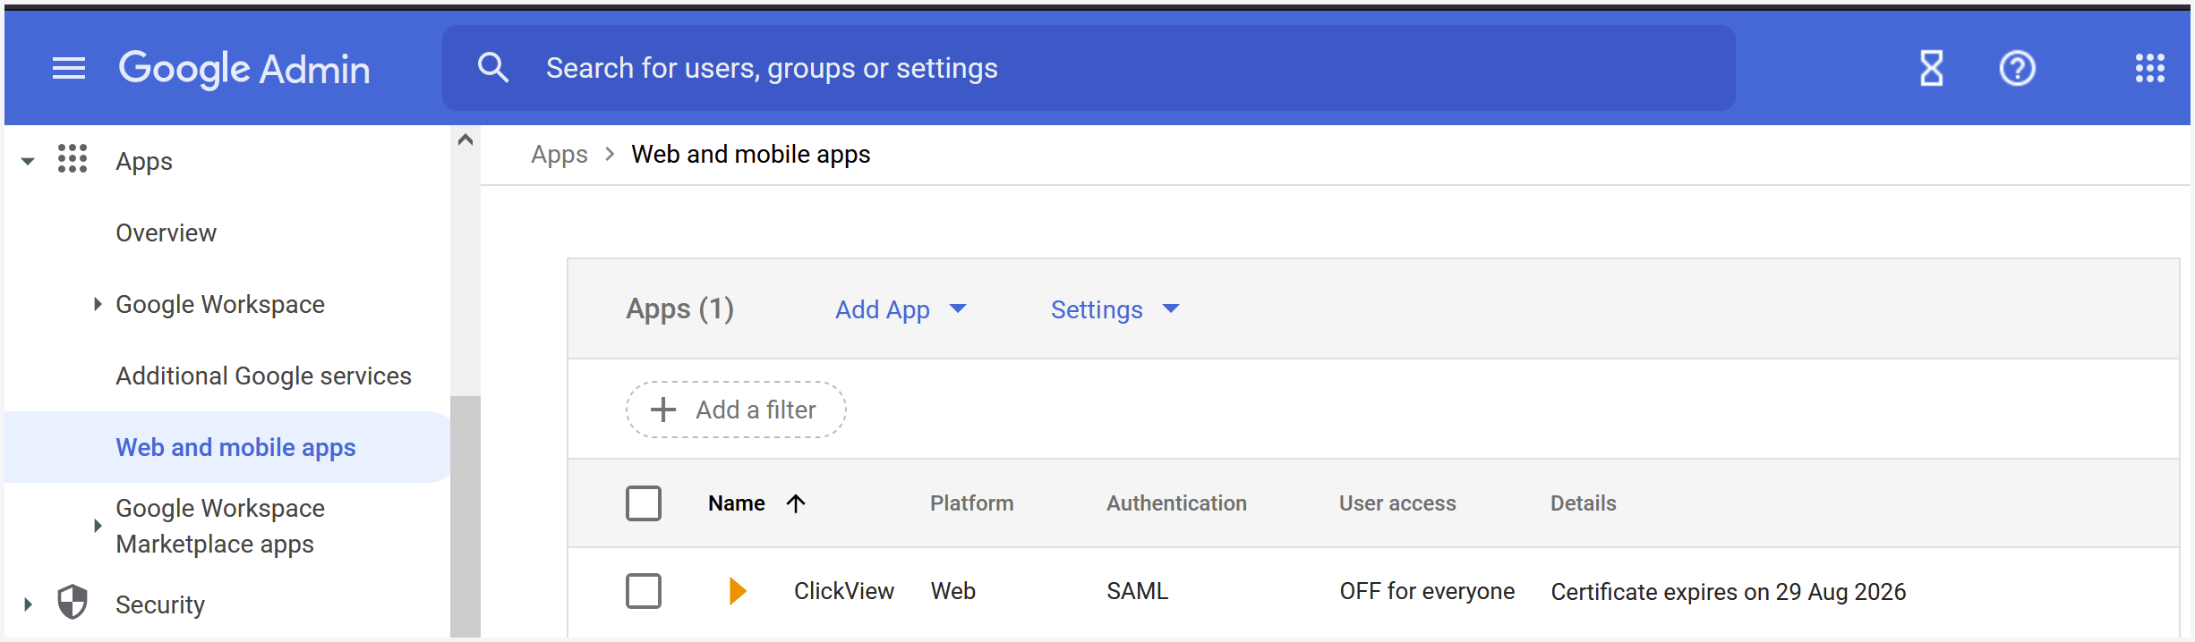Click the Apps label in sidebar
2195x642 pixels.
[144, 162]
